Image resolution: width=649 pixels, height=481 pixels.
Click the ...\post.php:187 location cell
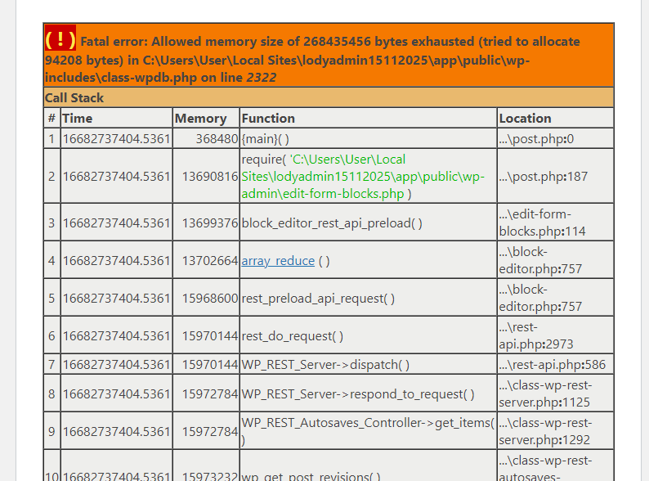coord(556,176)
